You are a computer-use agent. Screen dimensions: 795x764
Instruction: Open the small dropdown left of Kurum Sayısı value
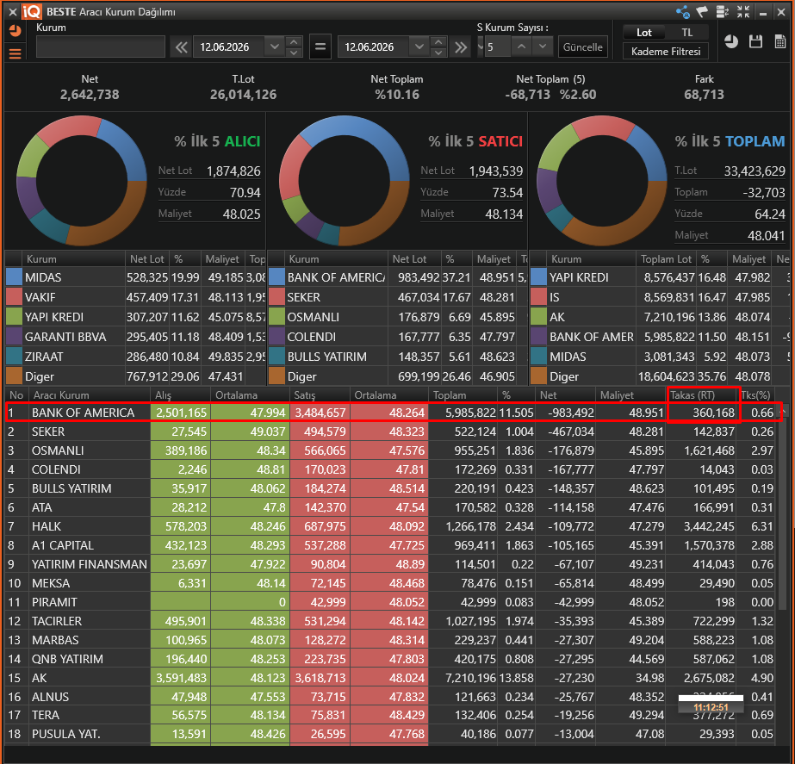click(x=481, y=47)
